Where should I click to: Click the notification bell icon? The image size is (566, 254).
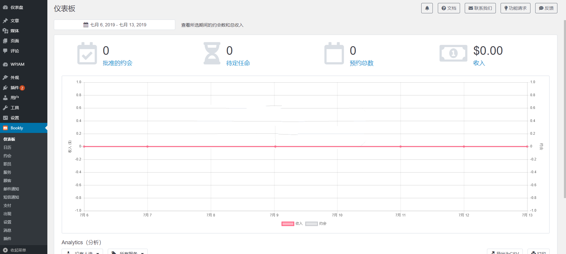pyautogui.click(x=427, y=8)
